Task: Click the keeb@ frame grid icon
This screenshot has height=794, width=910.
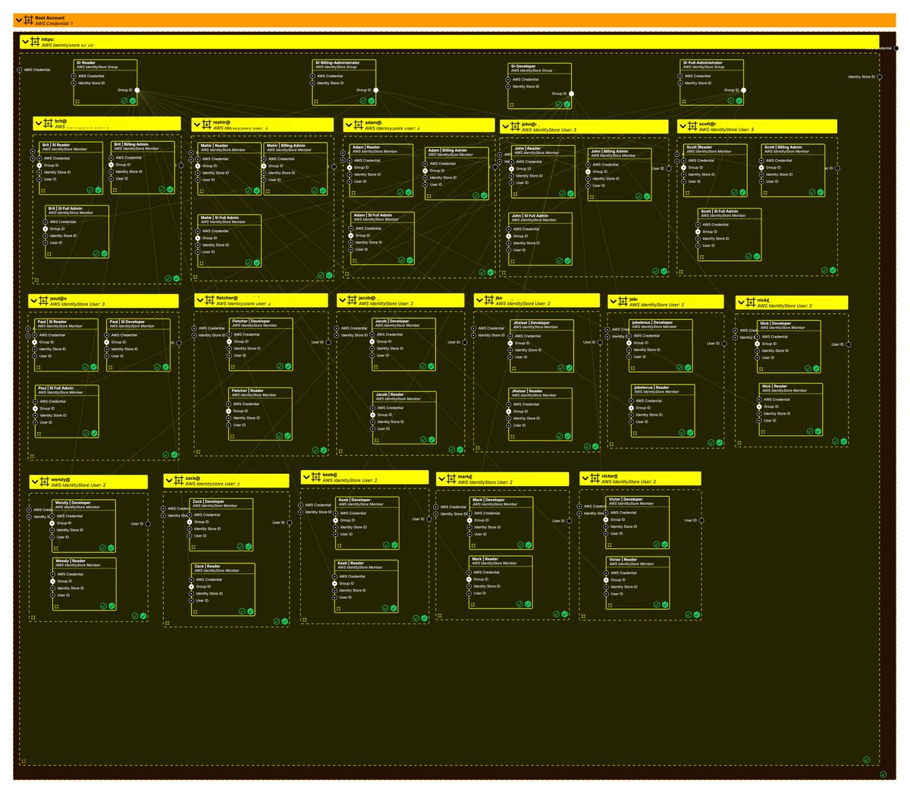Action: point(315,477)
